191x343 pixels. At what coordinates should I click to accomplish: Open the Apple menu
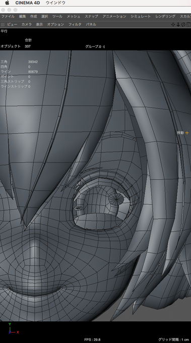tap(7, 3)
